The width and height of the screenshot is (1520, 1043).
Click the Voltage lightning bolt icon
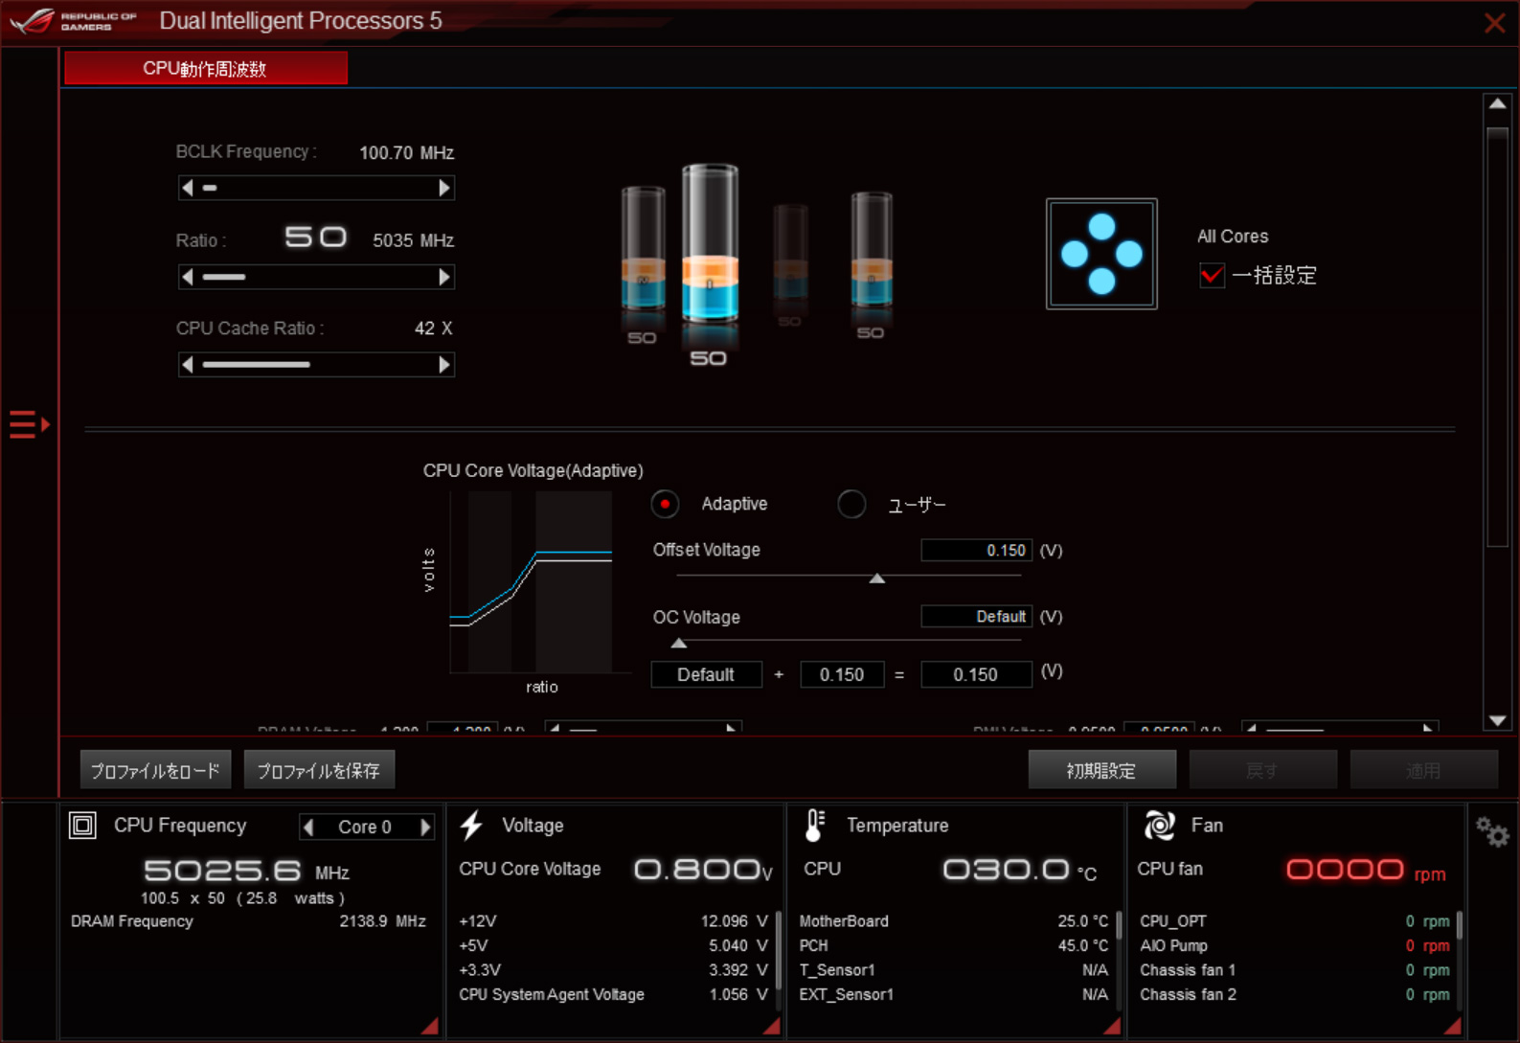pos(471,825)
